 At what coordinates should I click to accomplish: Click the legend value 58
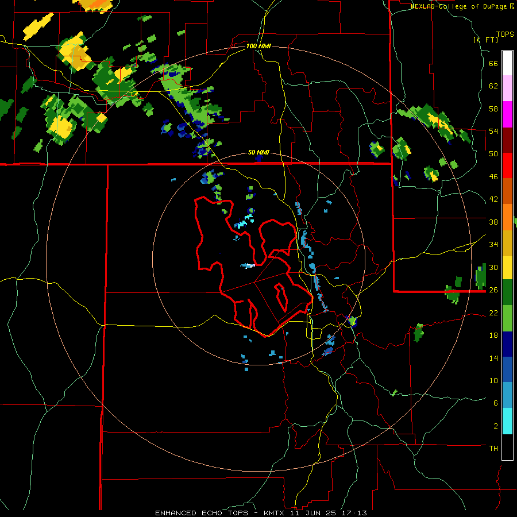coord(493,109)
